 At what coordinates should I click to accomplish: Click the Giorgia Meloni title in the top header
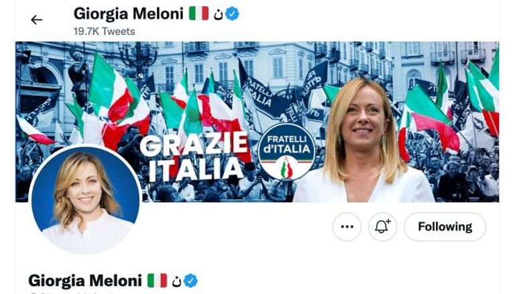pyautogui.click(x=129, y=14)
